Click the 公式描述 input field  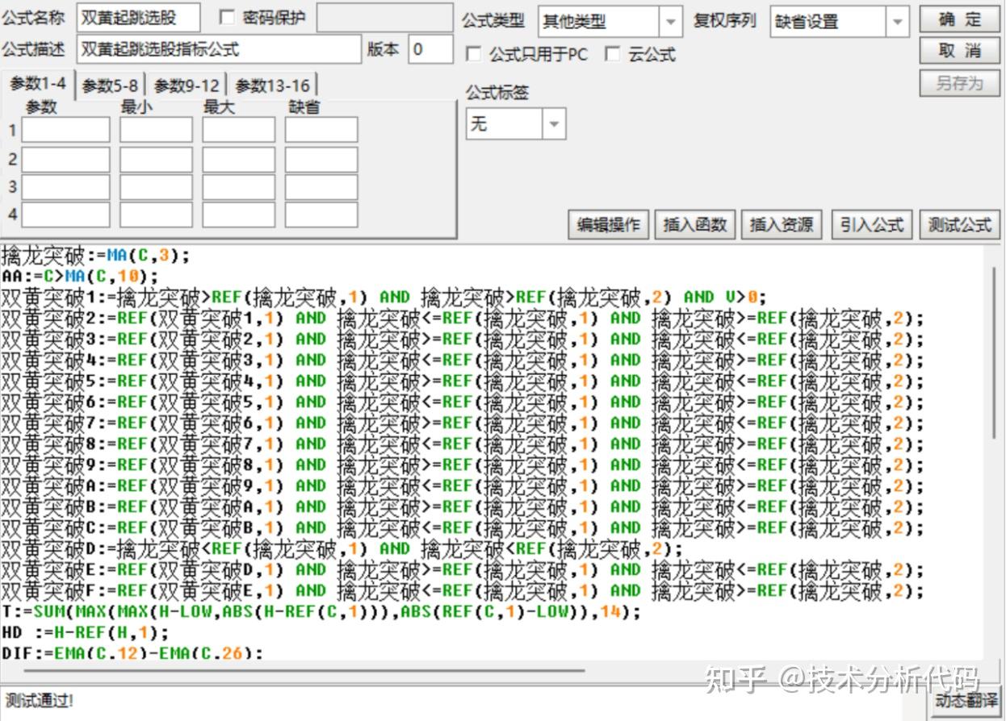click(219, 49)
